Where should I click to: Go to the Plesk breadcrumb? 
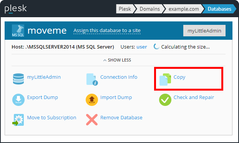(124, 9)
